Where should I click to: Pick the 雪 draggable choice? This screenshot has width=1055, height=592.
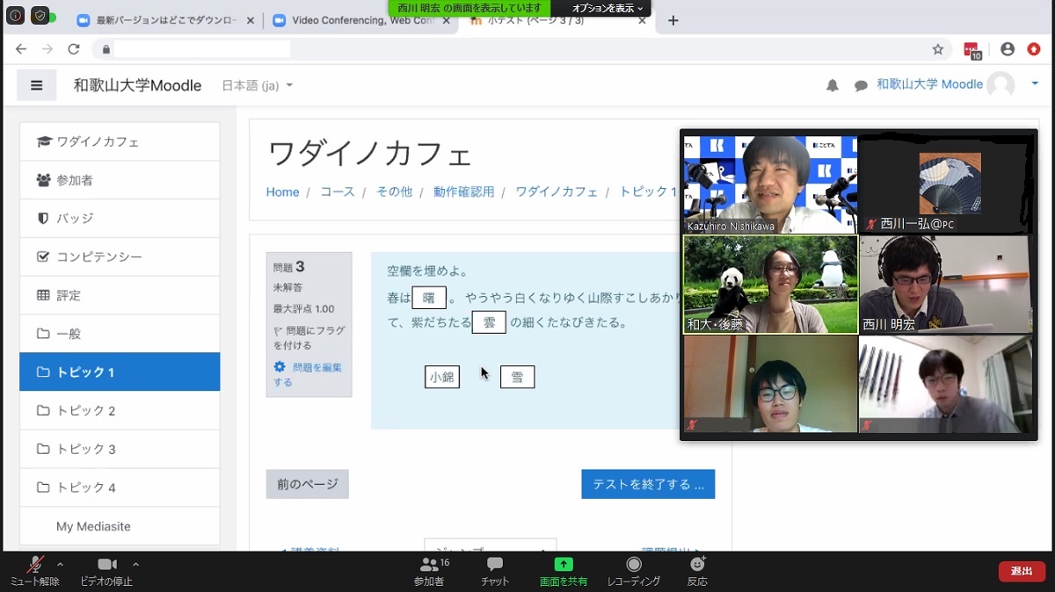(518, 377)
